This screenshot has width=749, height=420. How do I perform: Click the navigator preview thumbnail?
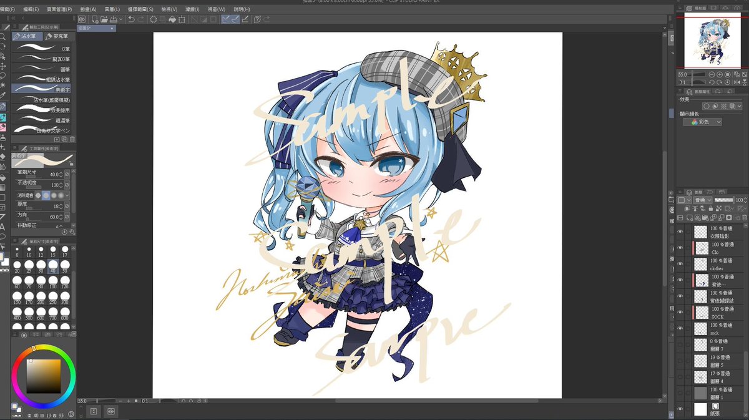(712, 42)
